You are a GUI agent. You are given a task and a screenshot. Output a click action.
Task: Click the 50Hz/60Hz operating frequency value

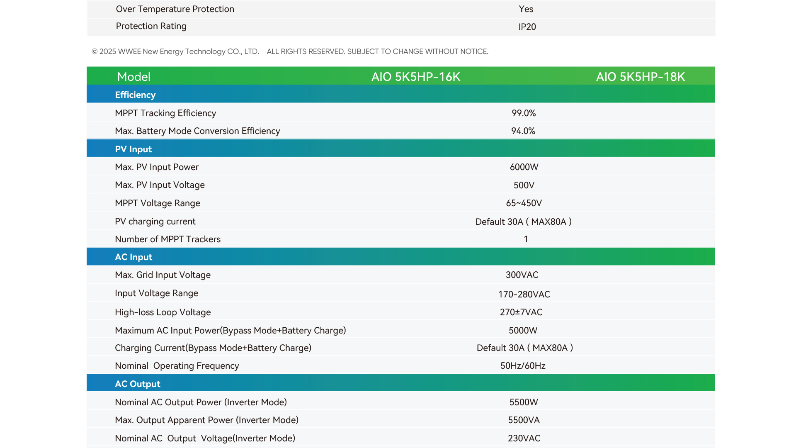[522, 365]
